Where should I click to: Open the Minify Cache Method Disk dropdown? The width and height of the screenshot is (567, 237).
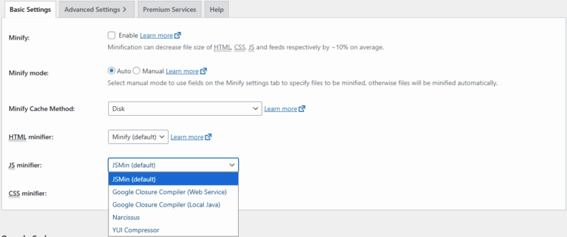184,109
